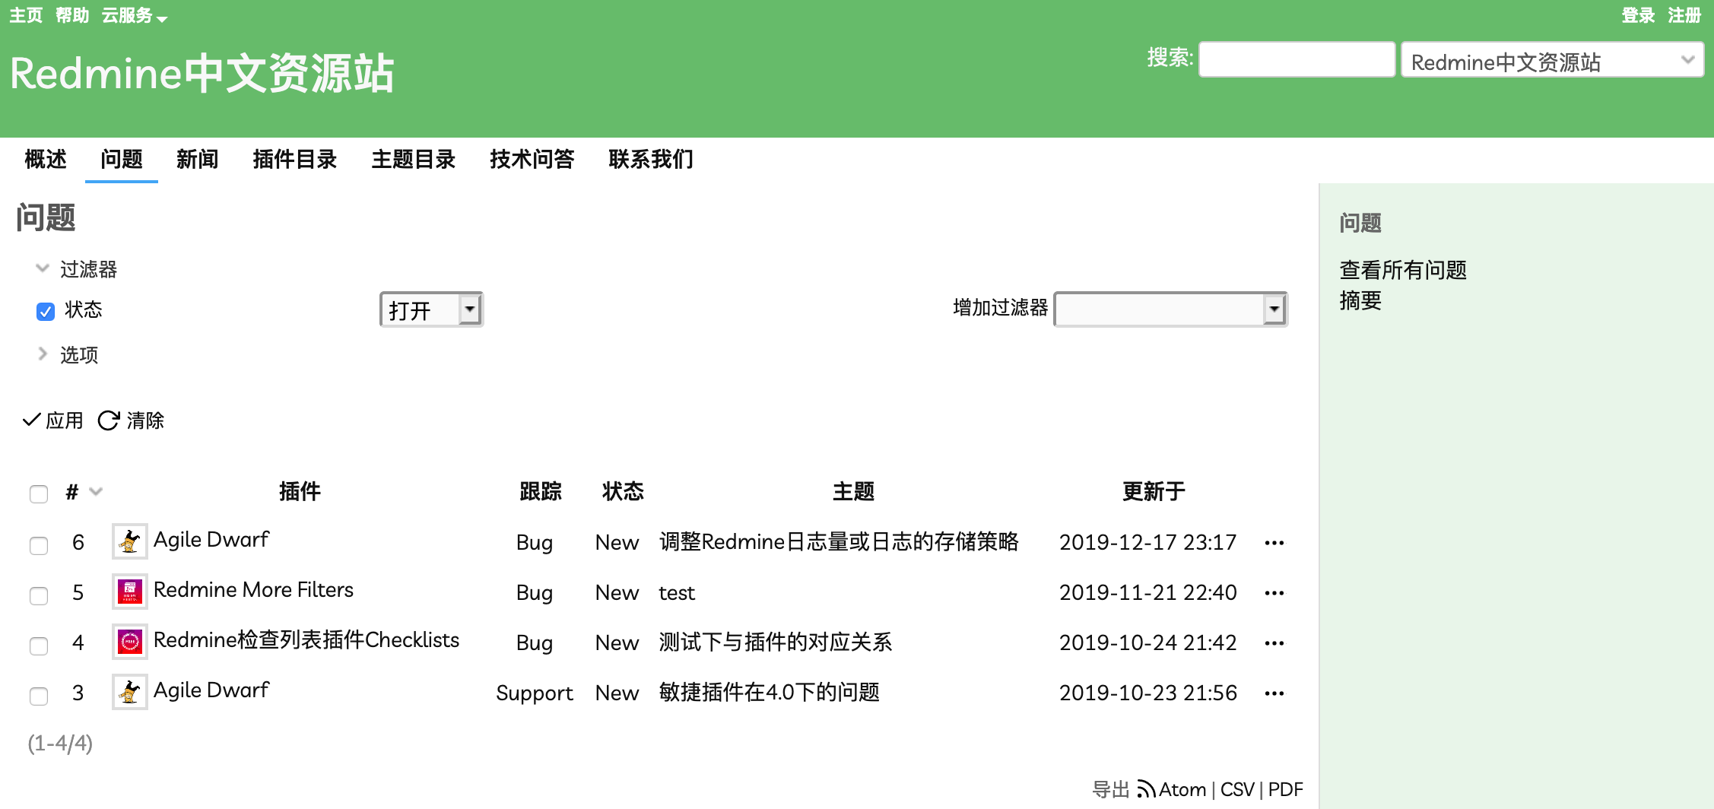Open the 新闻 tab
The image size is (1714, 809).
(x=198, y=159)
